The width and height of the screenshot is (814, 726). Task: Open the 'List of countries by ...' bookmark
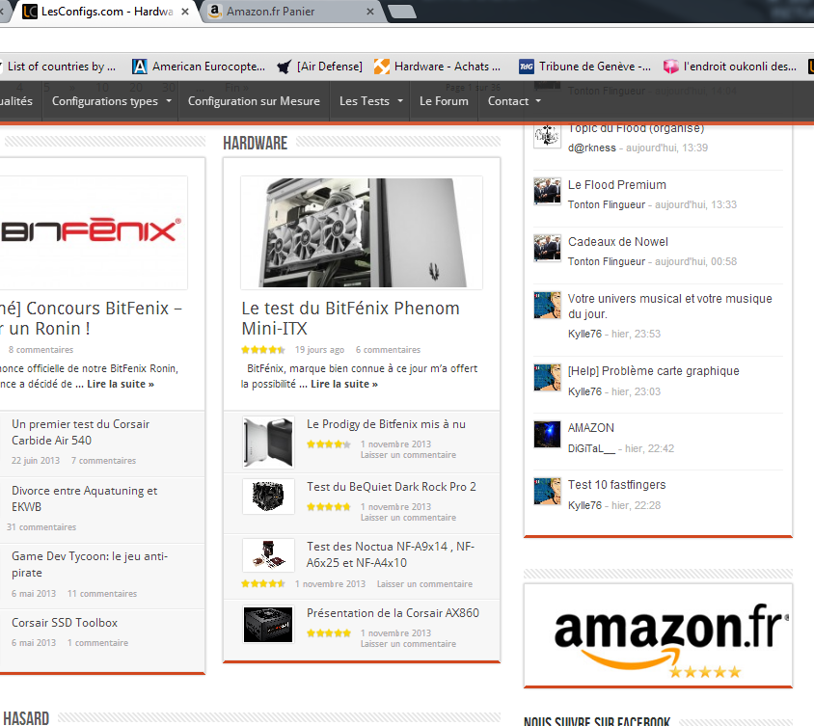(62, 67)
